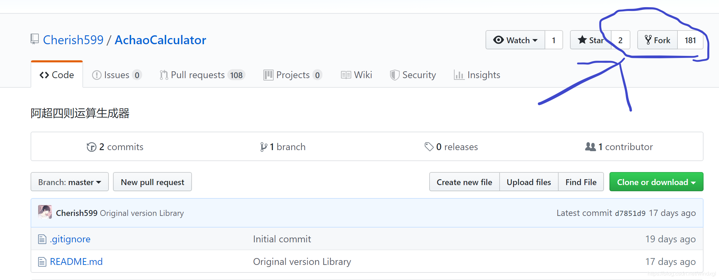Click the branch fork icon
This screenshot has width=719, height=280.
(x=264, y=147)
